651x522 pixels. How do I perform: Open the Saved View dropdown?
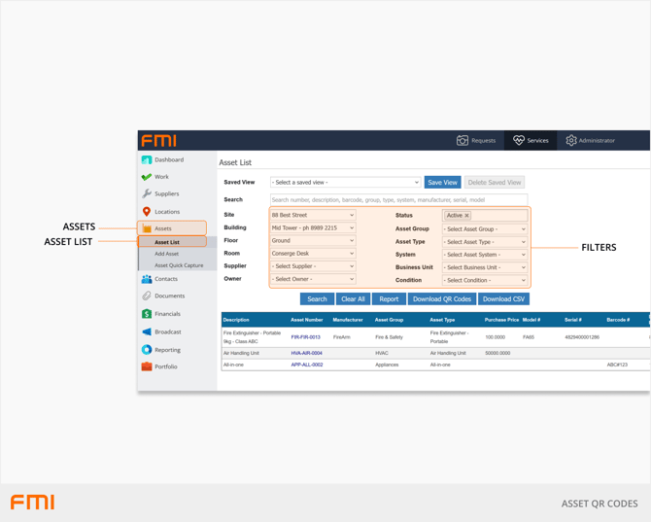346,183
